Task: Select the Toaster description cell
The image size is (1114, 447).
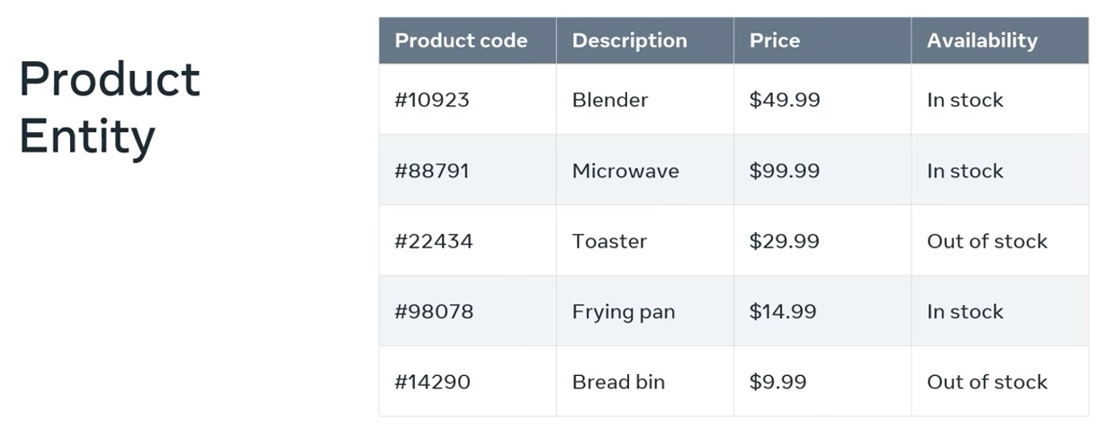Action: pyautogui.click(x=609, y=241)
